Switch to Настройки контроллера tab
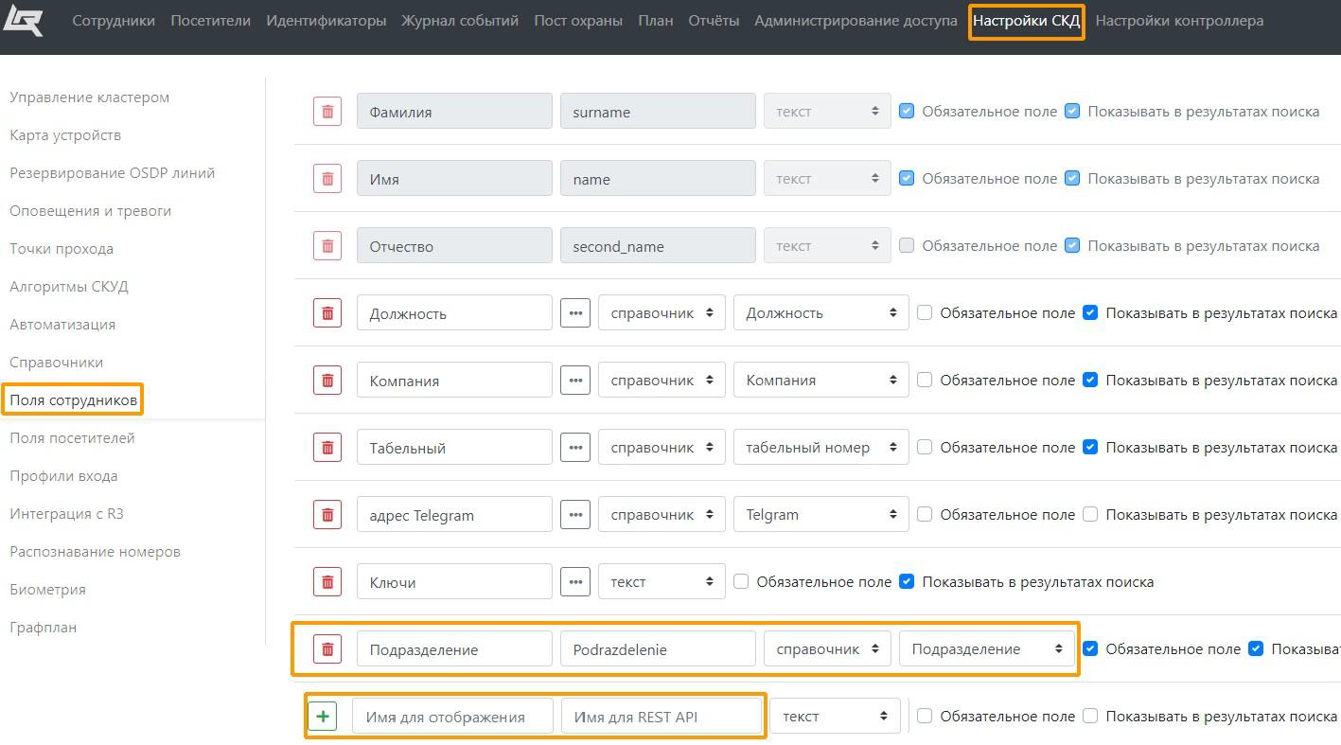The image size is (1341, 745). 1178,21
